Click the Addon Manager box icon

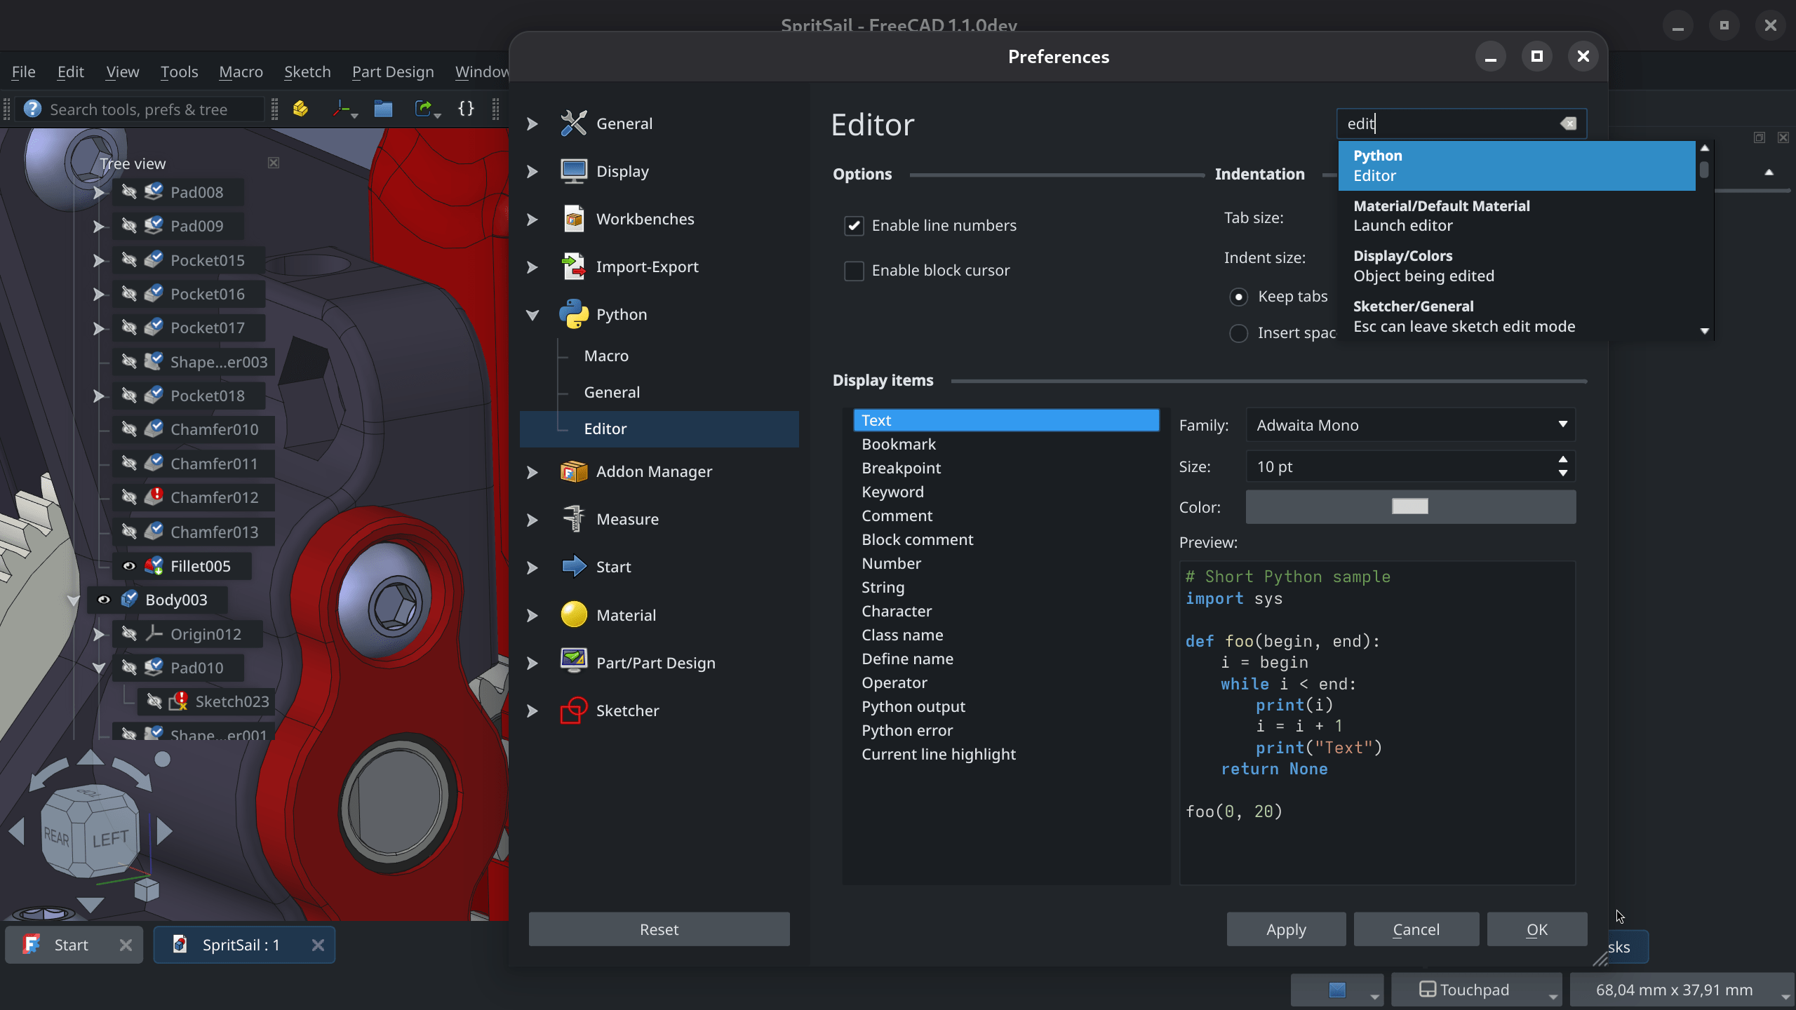573,471
